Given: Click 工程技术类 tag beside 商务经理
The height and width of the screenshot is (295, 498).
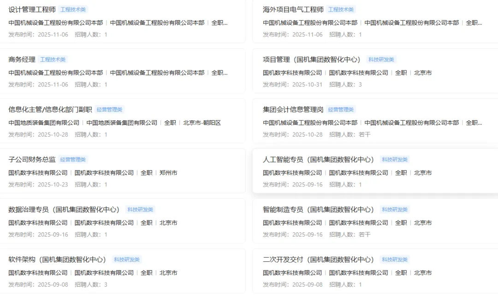Looking at the screenshot, I should point(53,59).
